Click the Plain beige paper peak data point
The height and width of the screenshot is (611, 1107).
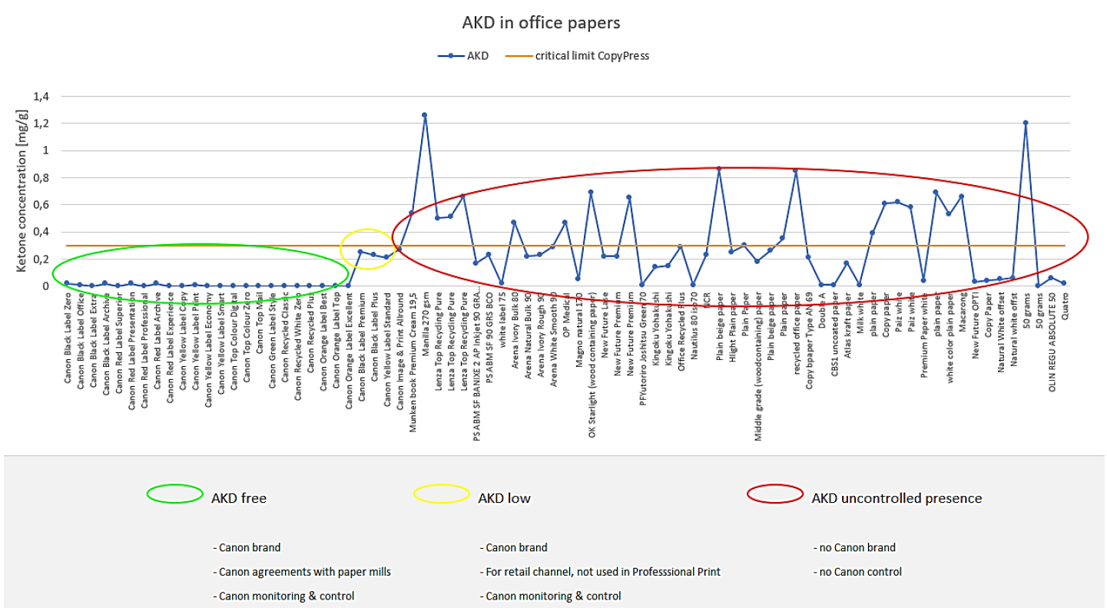(718, 169)
